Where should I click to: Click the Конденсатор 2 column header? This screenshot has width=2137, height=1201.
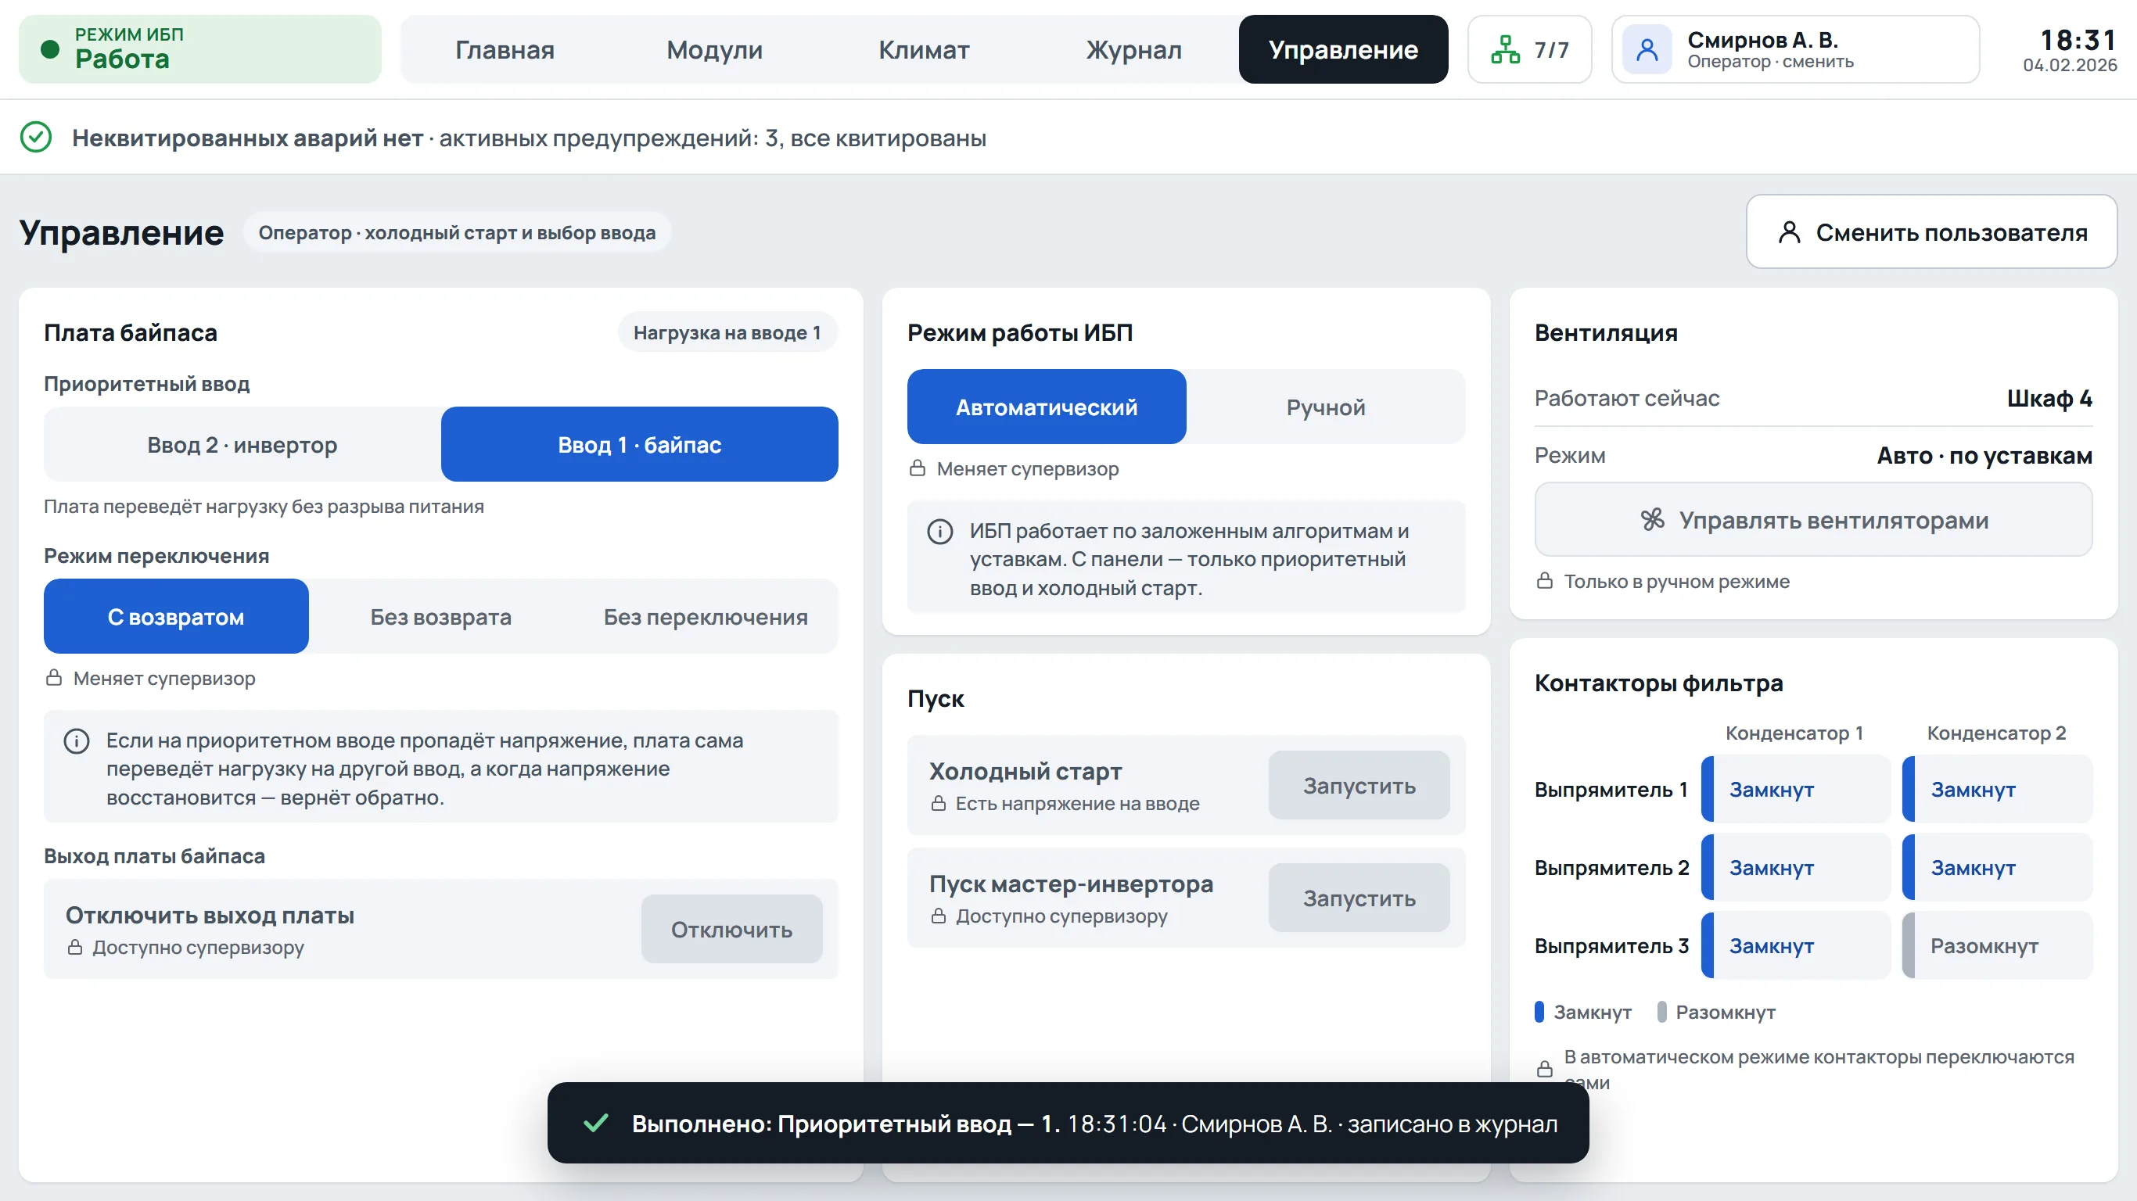pyautogui.click(x=1996, y=733)
